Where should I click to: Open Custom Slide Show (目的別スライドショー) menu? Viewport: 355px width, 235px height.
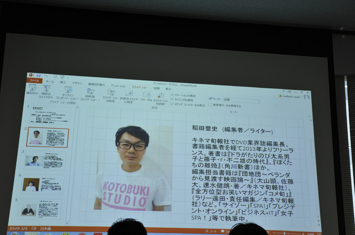click(x=90, y=95)
